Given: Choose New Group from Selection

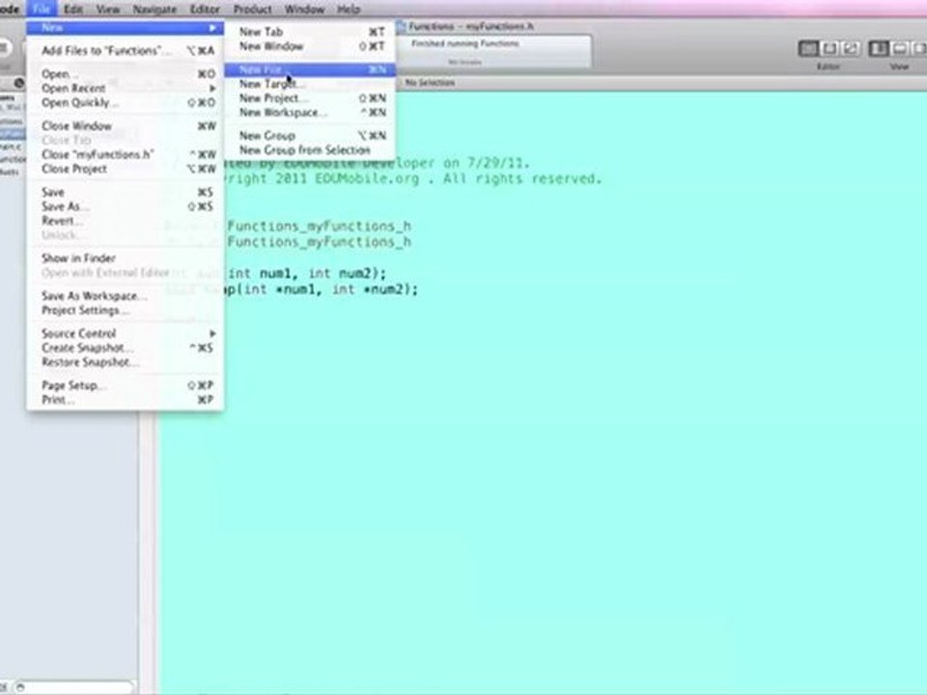Looking at the screenshot, I should pyautogui.click(x=310, y=151).
